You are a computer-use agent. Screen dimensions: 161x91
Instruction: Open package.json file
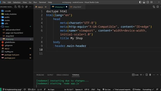point(17,58)
